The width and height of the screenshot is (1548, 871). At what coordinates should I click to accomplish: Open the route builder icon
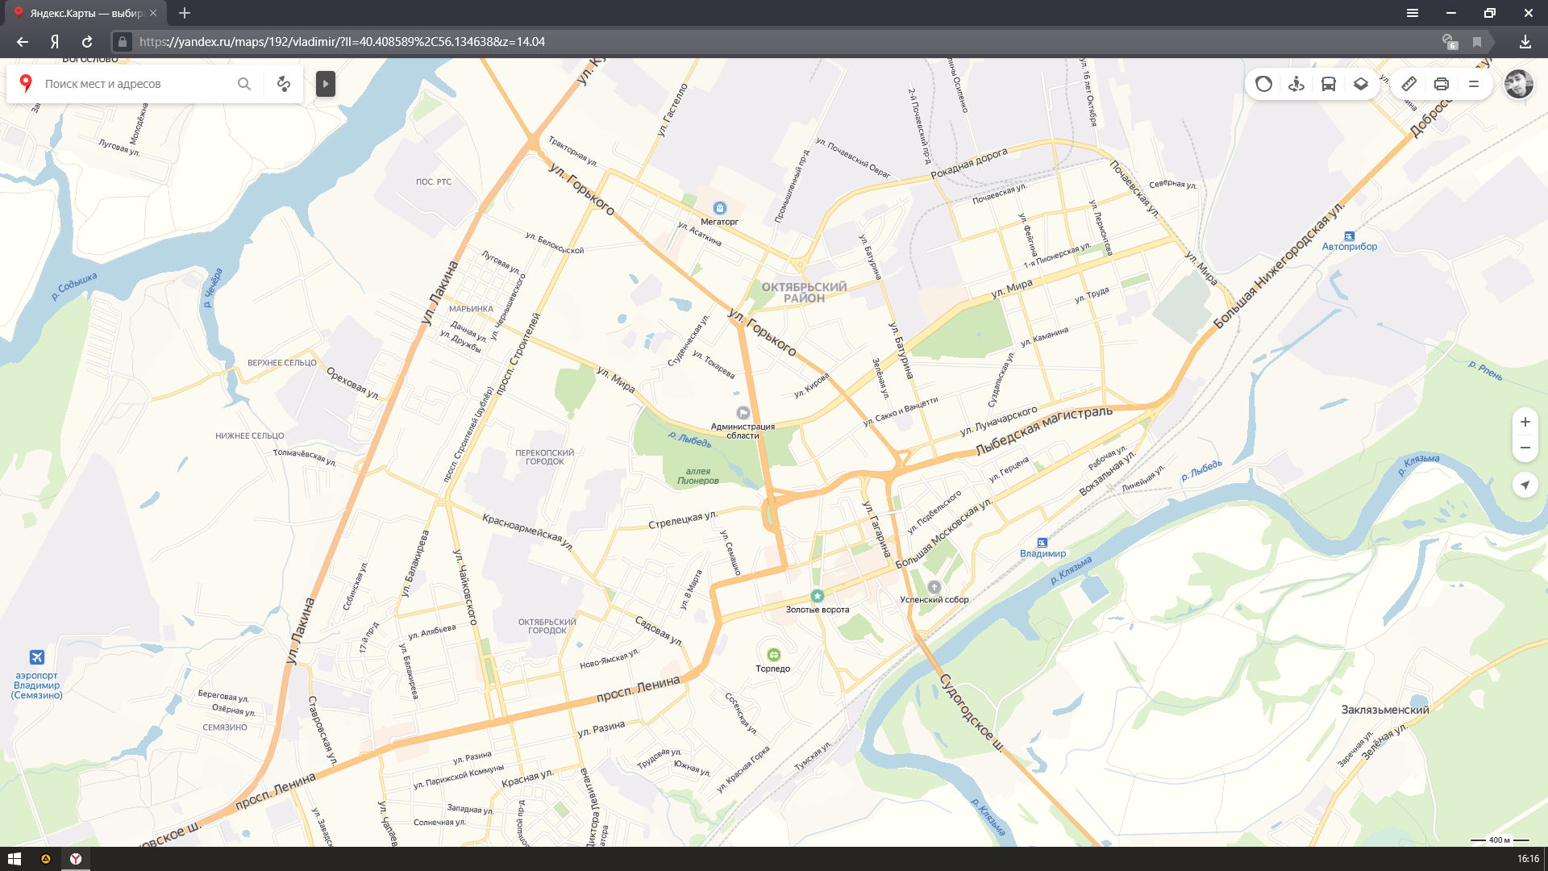pyautogui.click(x=284, y=84)
